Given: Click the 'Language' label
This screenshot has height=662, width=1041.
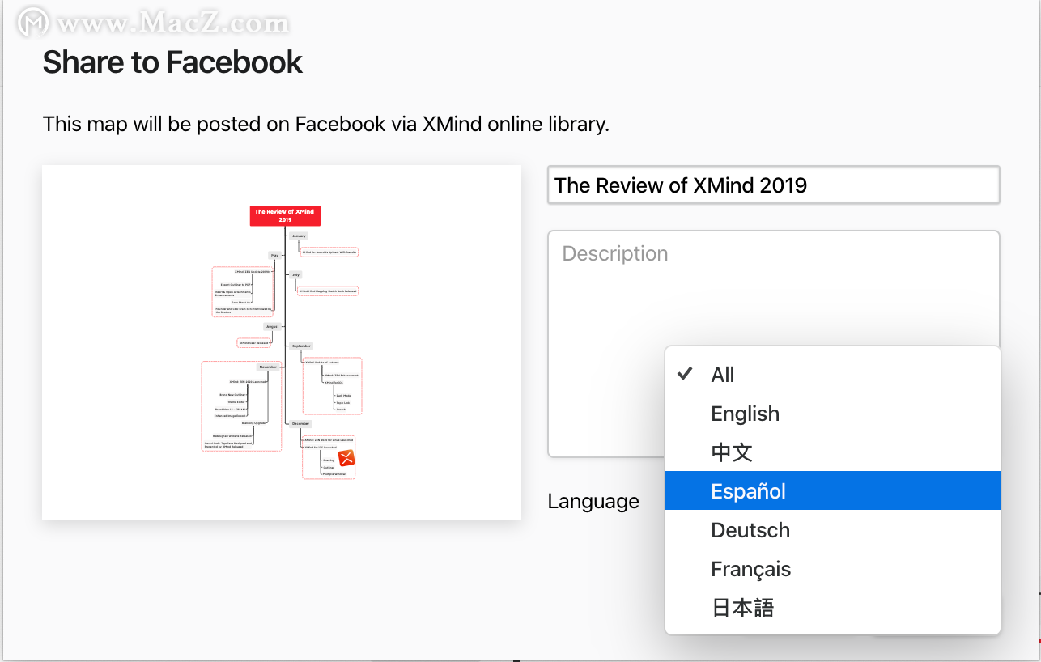Looking at the screenshot, I should (593, 502).
